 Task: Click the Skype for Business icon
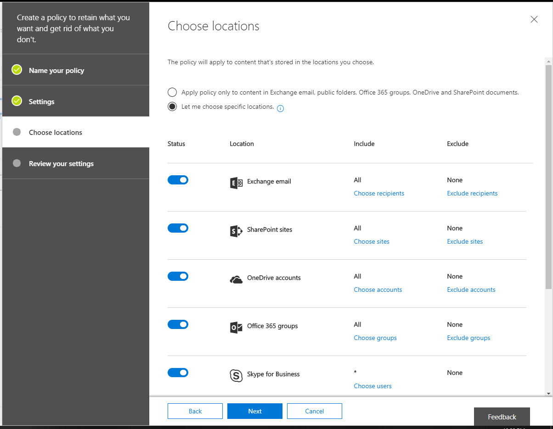(x=236, y=376)
